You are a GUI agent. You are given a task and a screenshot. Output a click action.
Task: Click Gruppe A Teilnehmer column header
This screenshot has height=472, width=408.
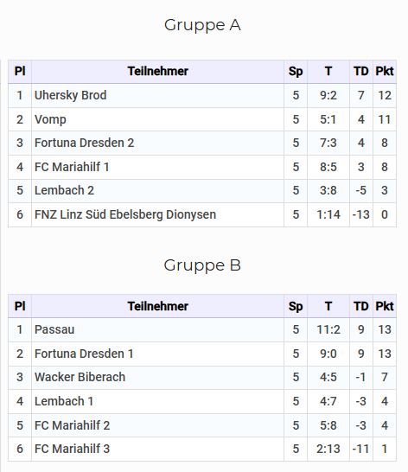point(158,72)
